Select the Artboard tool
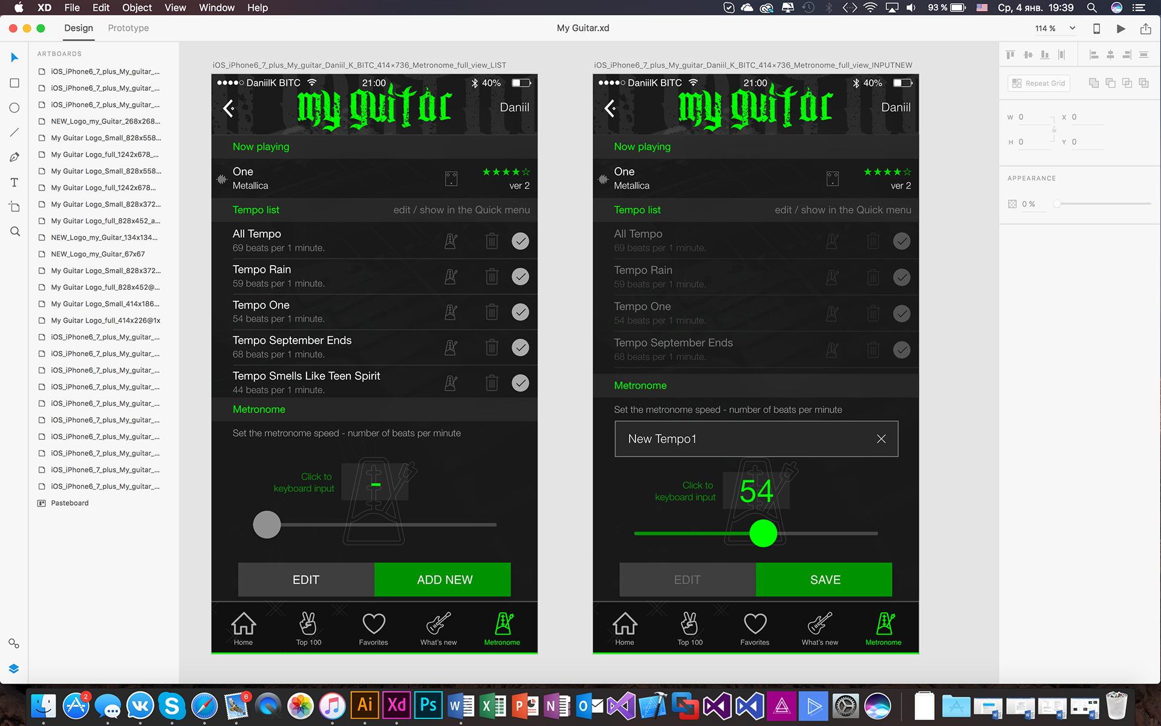 15,207
